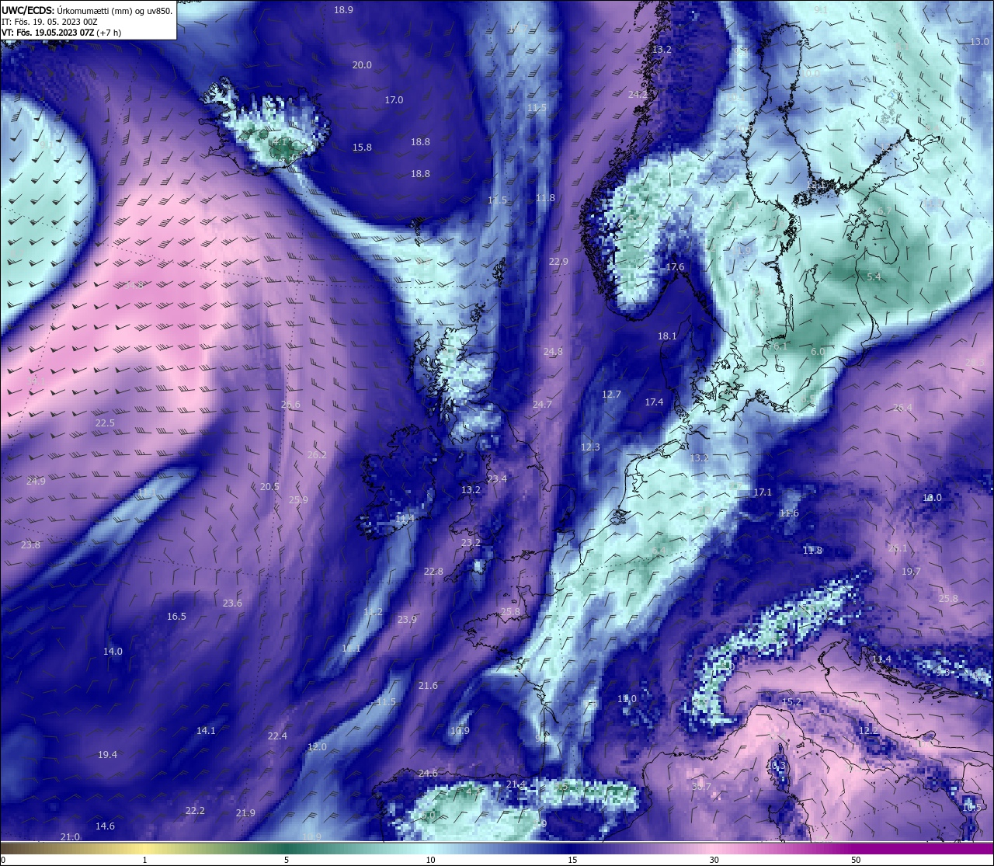The image size is (994, 866).
Task: Click the '5' tick on the color scale
Action: click(x=287, y=860)
